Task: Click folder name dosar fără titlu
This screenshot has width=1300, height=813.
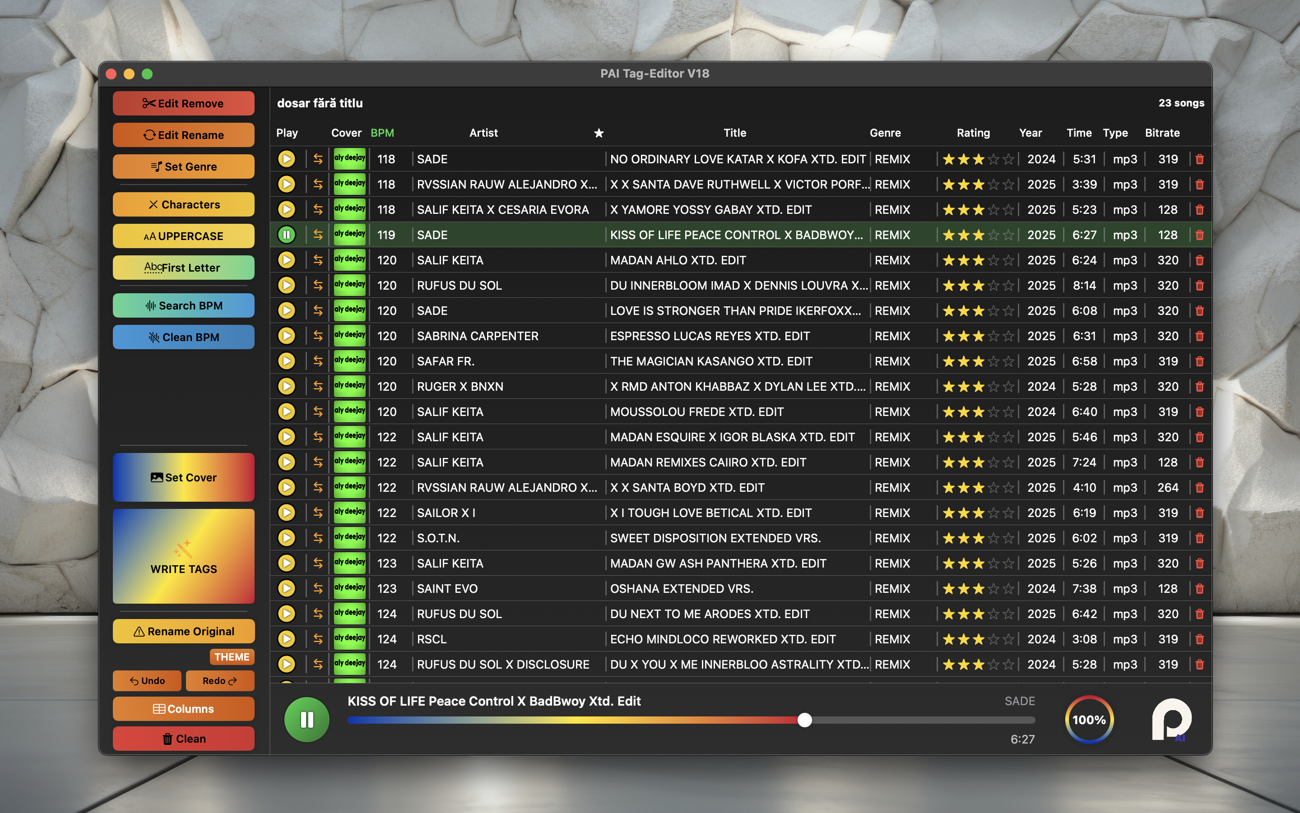Action: (x=320, y=103)
